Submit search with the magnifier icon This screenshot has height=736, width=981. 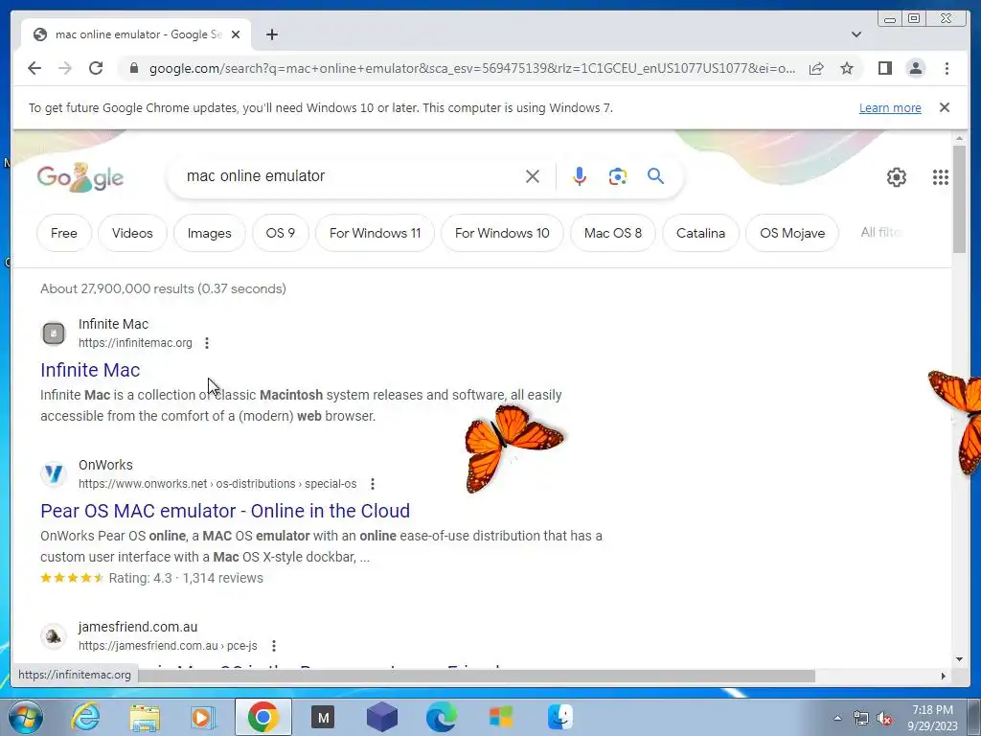point(655,176)
